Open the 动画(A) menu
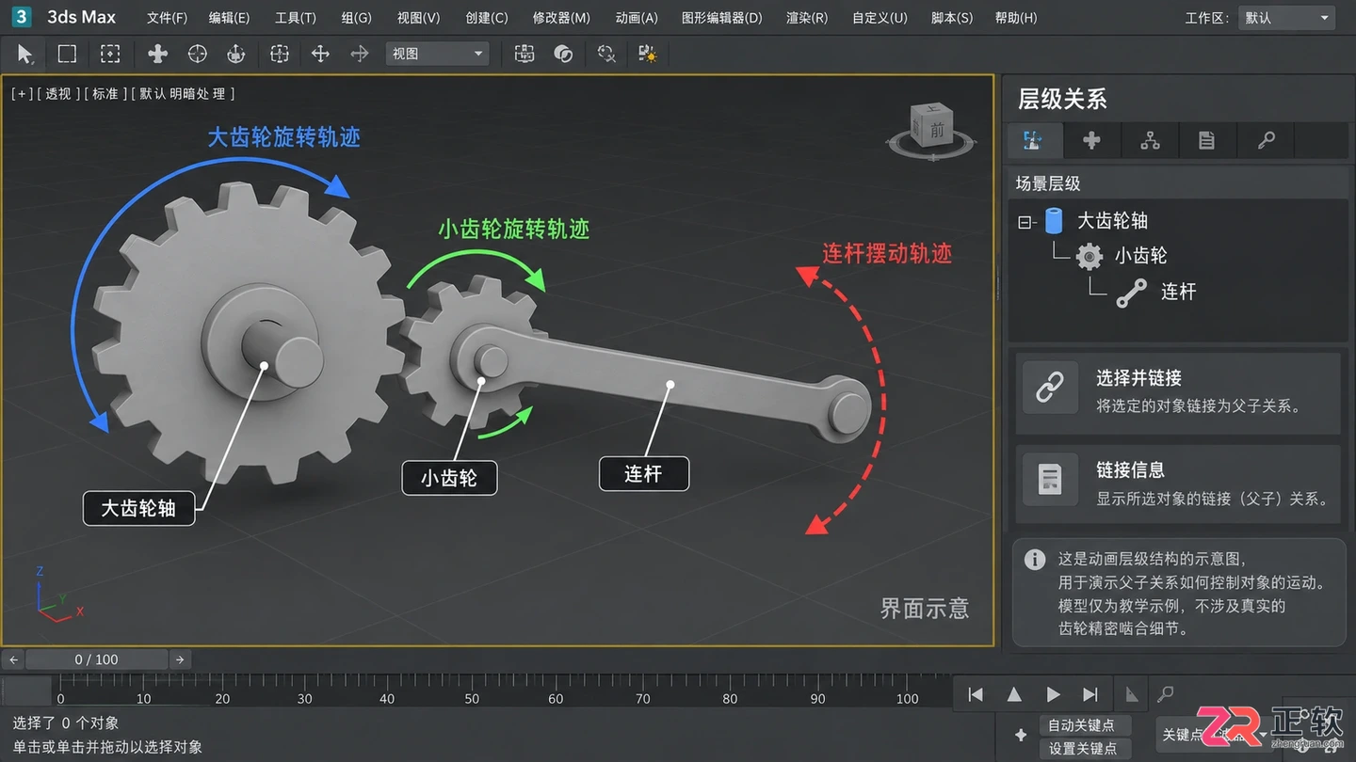Image resolution: width=1356 pixels, height=762 pixels. [x=637, y=18]
